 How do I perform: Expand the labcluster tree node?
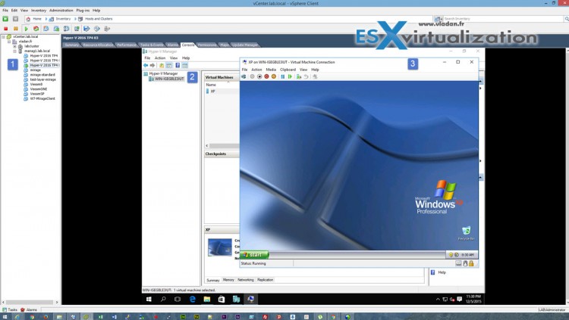pos(15,46)
